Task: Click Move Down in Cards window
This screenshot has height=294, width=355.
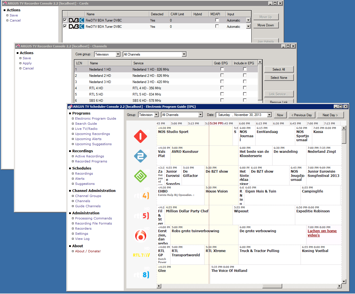Action: pyautogui.click(x=266, y=25)
